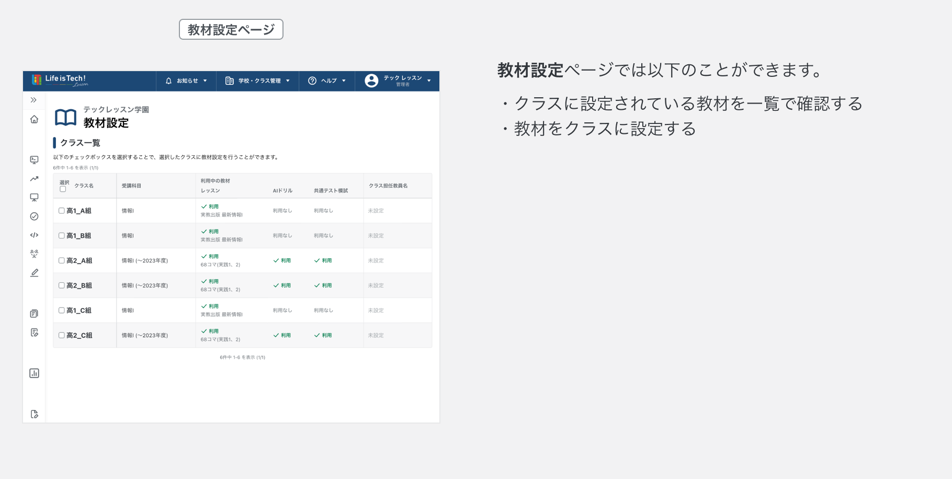Click 68コマ(実践1、2) in 高2_B組 row
Screen dimensions: 952x479
coord(220,290)
